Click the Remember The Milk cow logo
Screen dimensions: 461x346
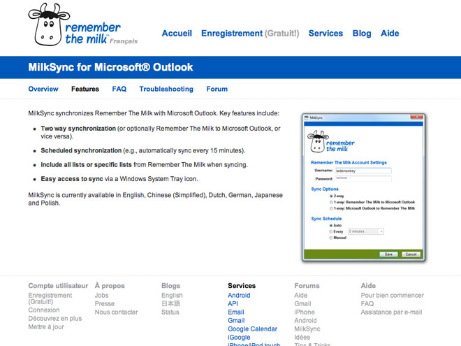tap(75, 24)
